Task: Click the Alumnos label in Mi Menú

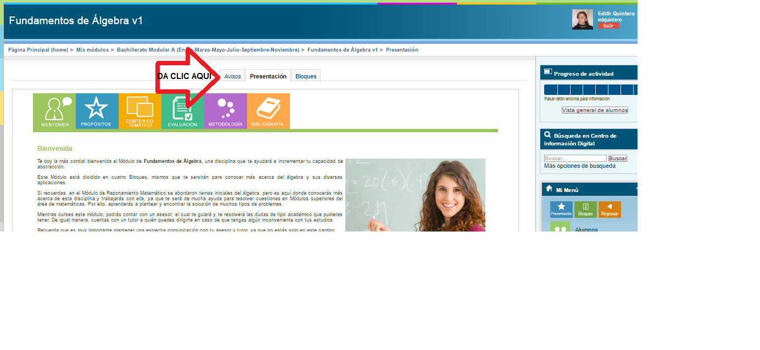Action: coord(586,229)
